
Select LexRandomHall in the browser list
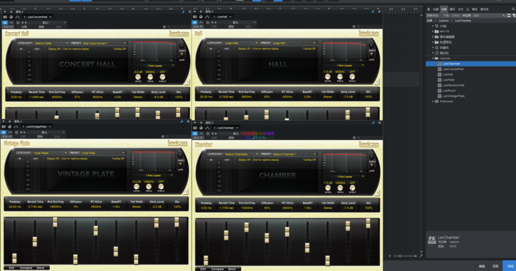pyautogui.click(x=453, y=85)
